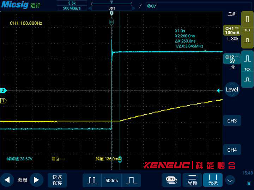Viewport: 254px width, 190px height.
Task: Decrease CH1 vertical scale with the bottom yellow pulse icon
Action: point(247,40)
